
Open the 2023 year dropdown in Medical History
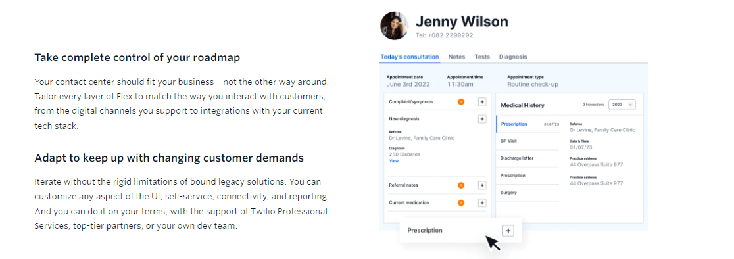click(622, 105)
